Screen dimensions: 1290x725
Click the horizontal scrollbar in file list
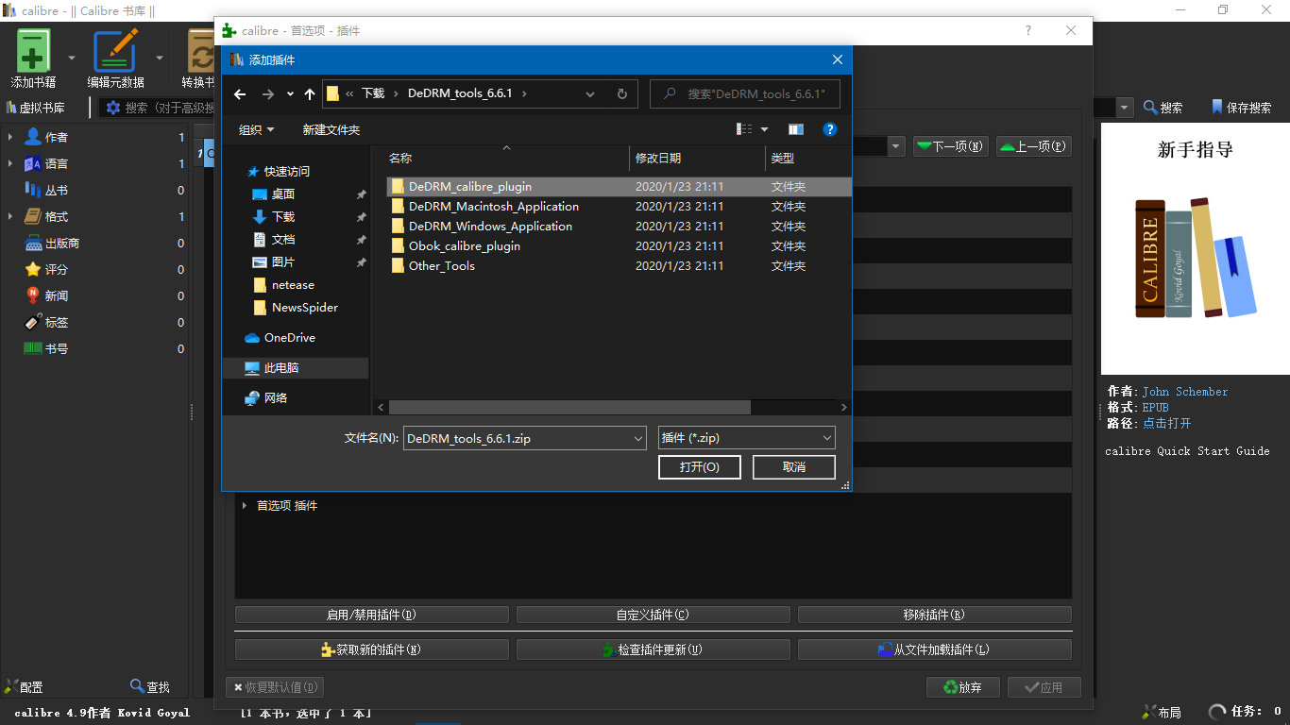(569, 407)
